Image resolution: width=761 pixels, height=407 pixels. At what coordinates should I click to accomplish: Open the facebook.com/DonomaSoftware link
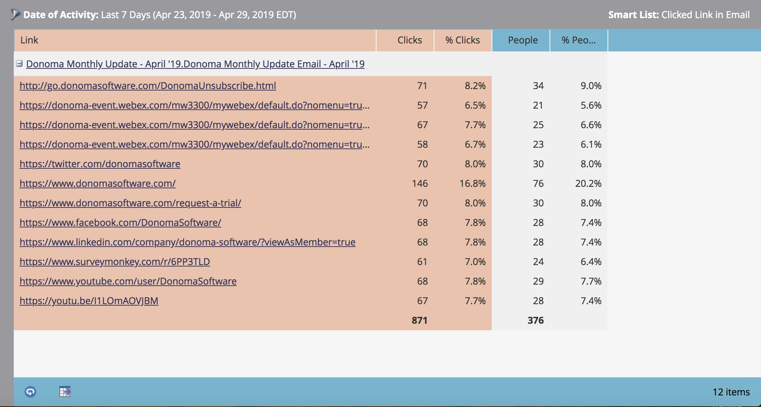[120, 223]
